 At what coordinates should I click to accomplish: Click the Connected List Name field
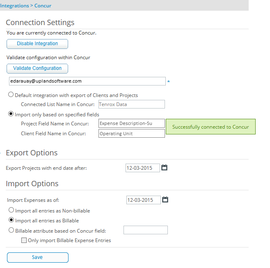click(132, 104)
